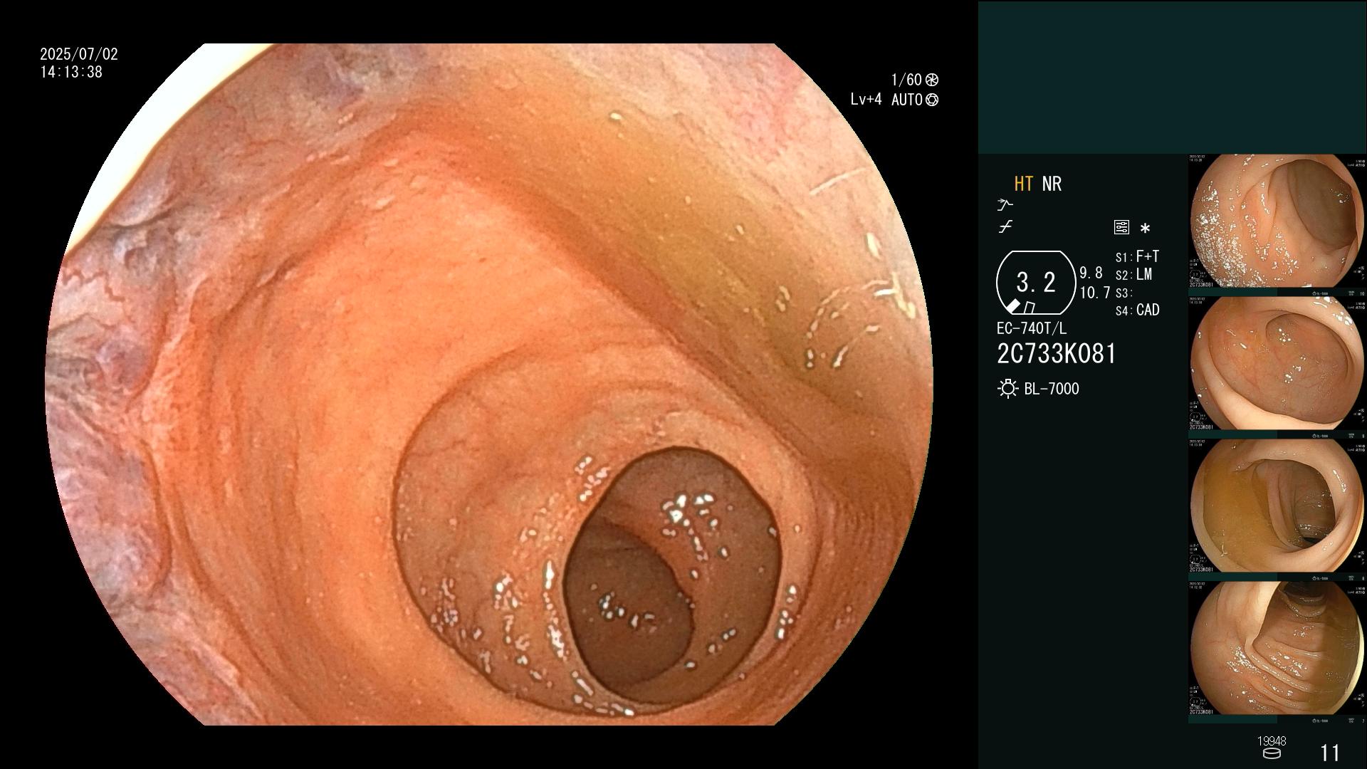Click the light source lamp icon
Screen dimensions: 1367x769
tap(1007, 389)
